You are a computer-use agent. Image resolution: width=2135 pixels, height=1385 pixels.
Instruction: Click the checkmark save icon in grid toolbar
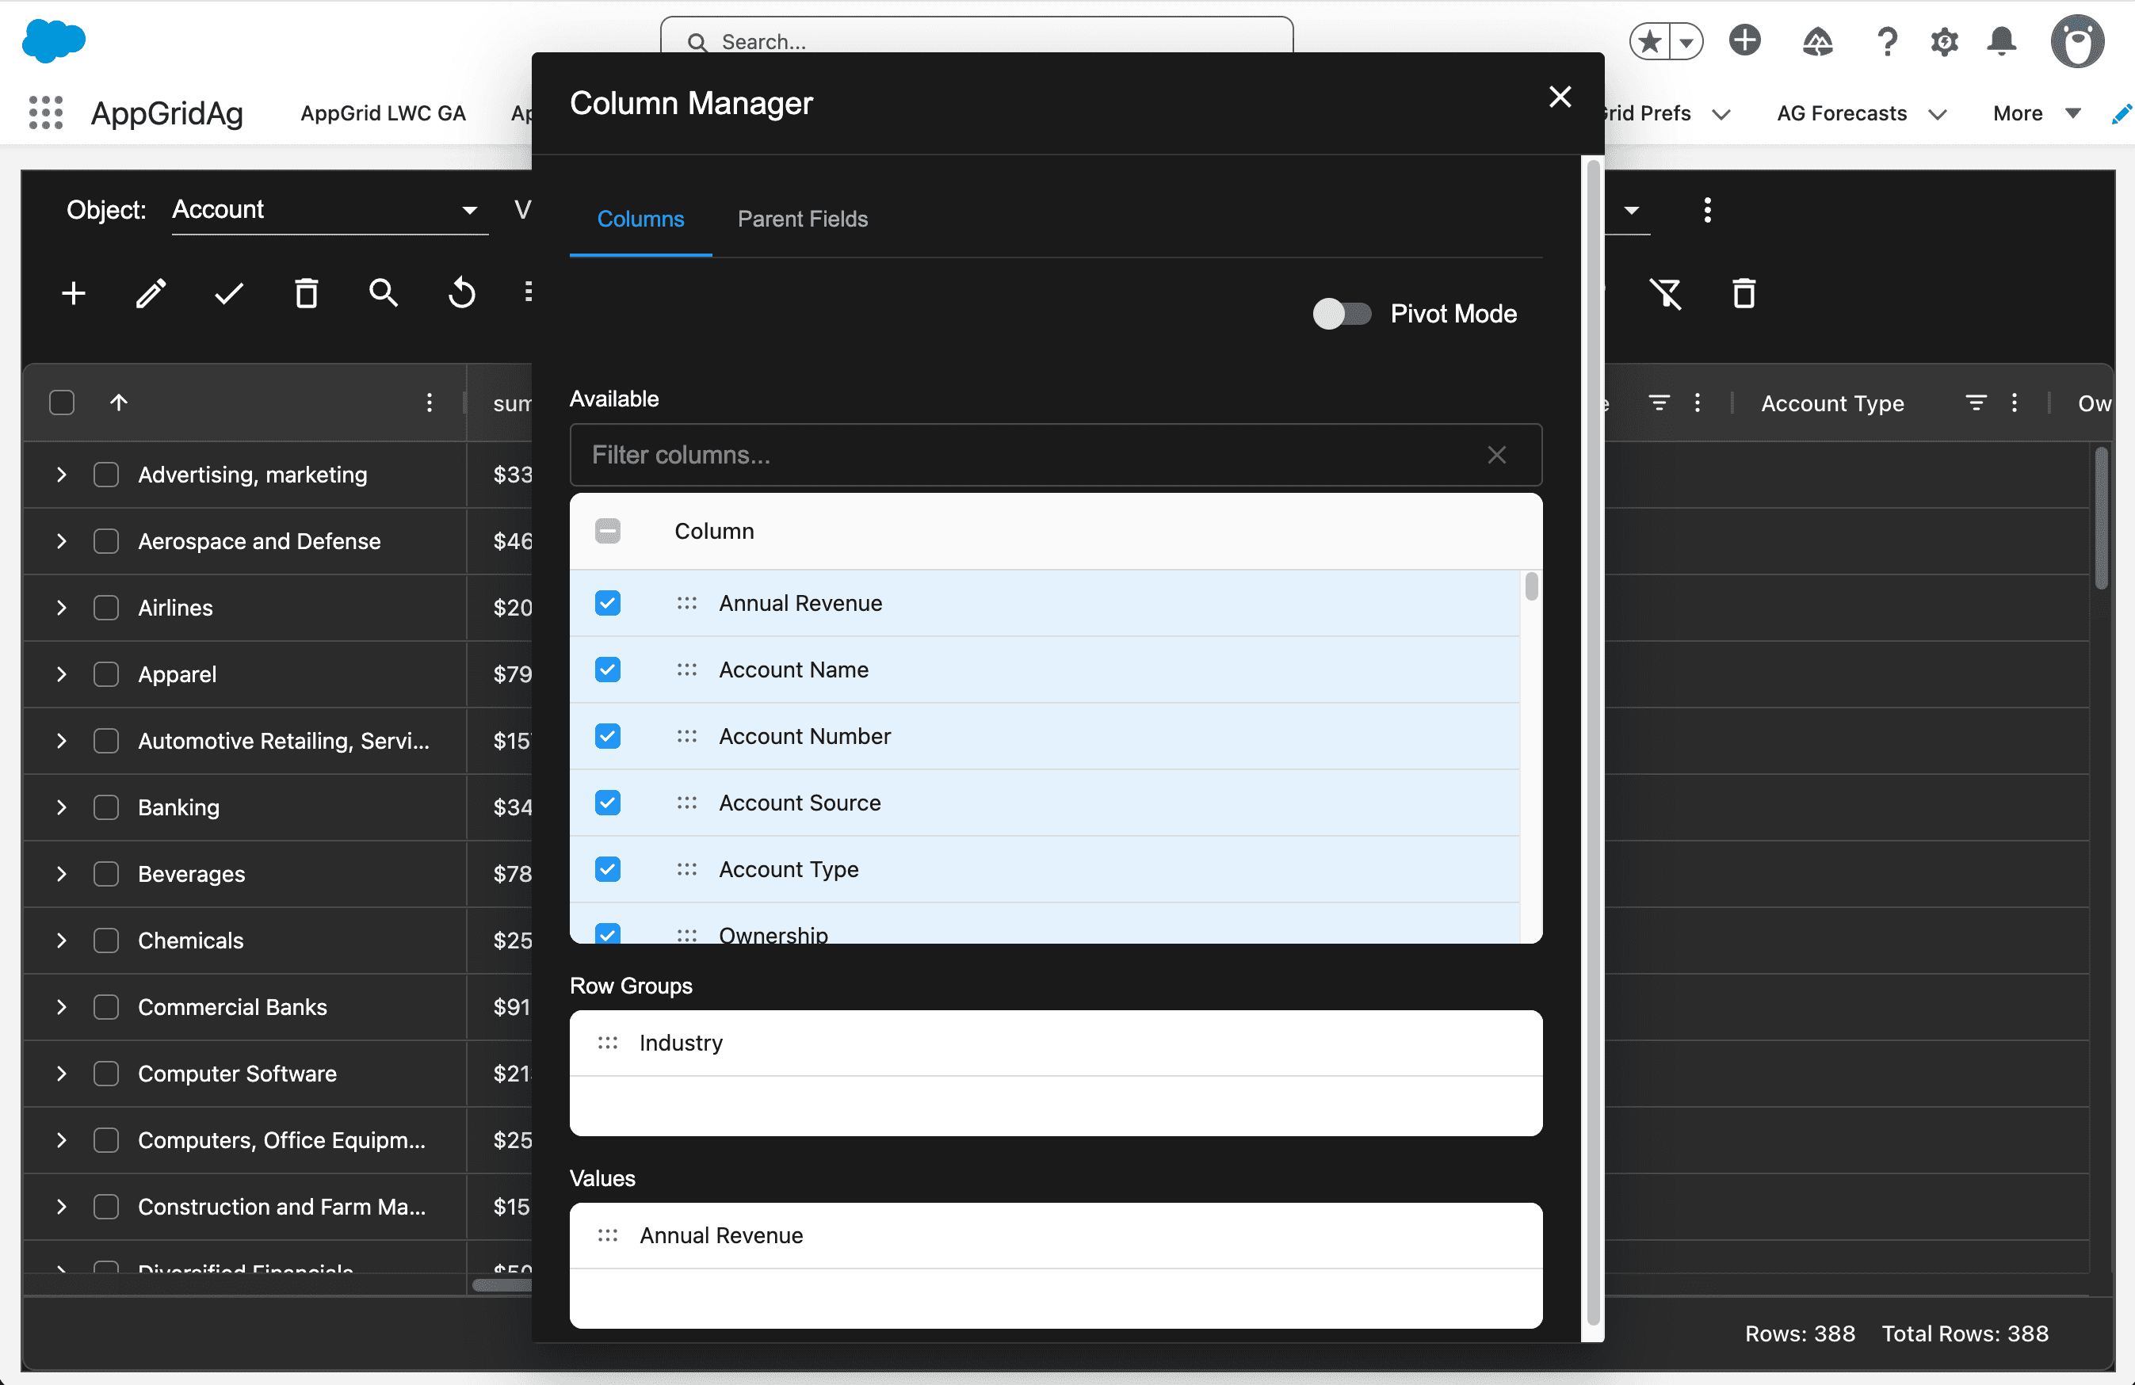coord(229,293)
